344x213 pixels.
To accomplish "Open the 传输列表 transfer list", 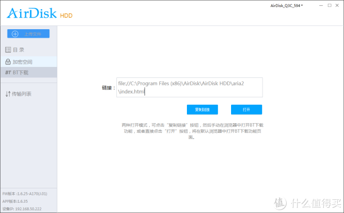I will click(29, 94).
